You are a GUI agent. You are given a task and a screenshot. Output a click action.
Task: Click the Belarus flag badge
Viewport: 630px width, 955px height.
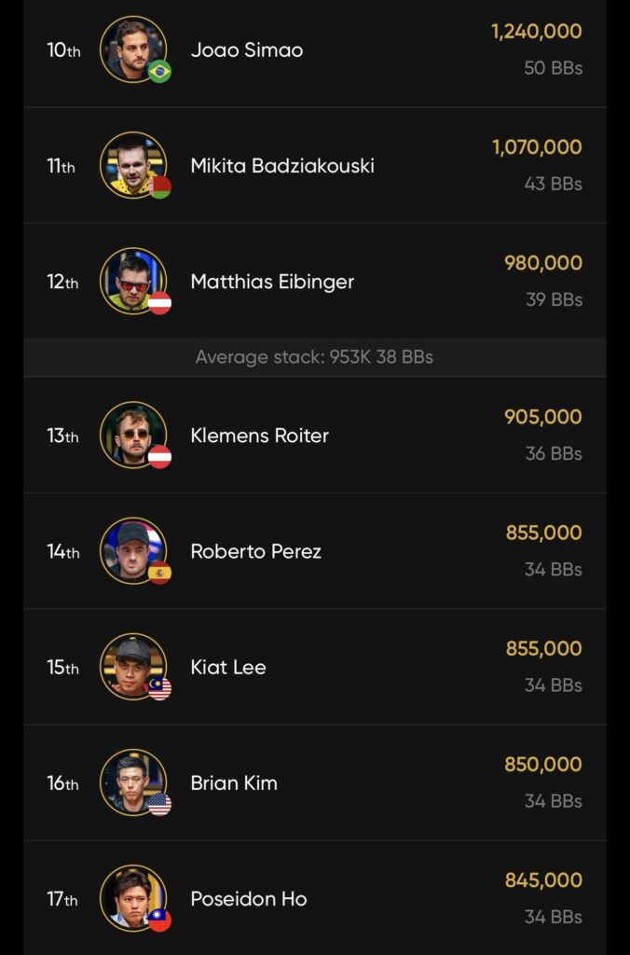click(160, 187)
